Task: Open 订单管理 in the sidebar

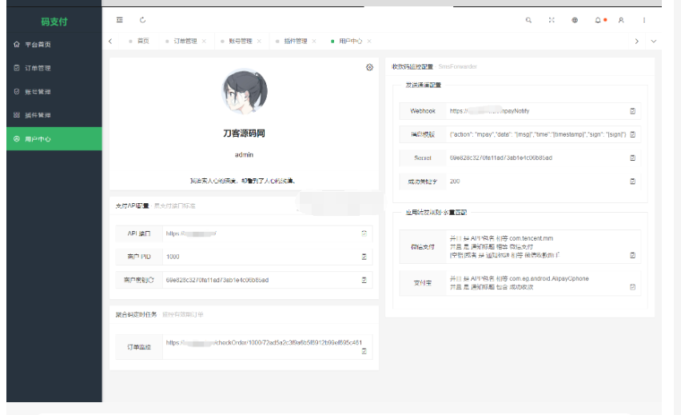Action: tap(54, 68)
